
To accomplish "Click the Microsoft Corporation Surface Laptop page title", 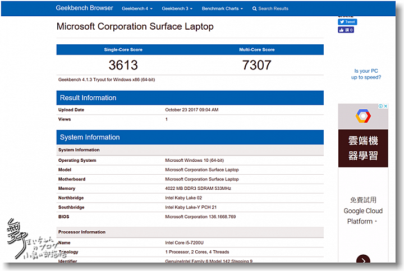I will tap(135, 26).
